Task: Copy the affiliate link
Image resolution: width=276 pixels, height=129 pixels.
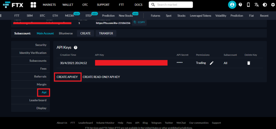Action: coord(139,22)
